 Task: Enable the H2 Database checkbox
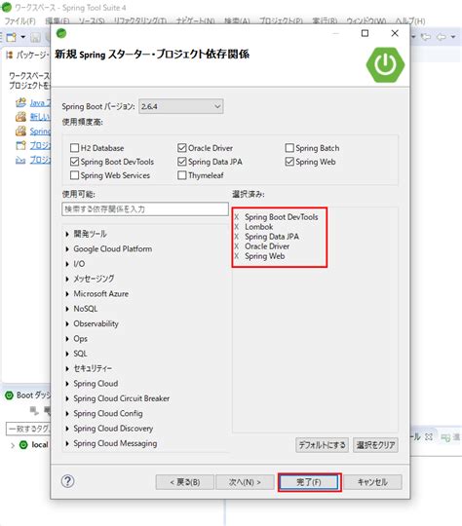tap(74, 148)
